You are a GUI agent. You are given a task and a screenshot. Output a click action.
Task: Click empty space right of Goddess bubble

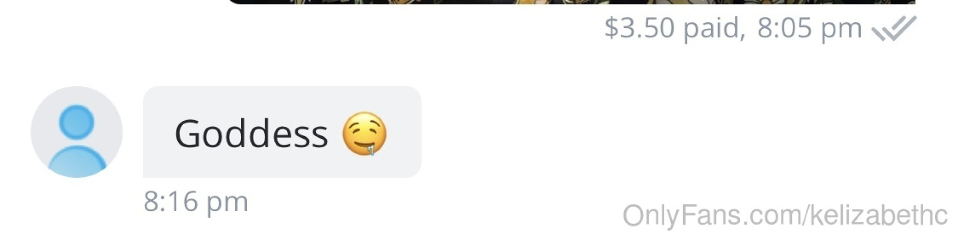tap(649, 132)
